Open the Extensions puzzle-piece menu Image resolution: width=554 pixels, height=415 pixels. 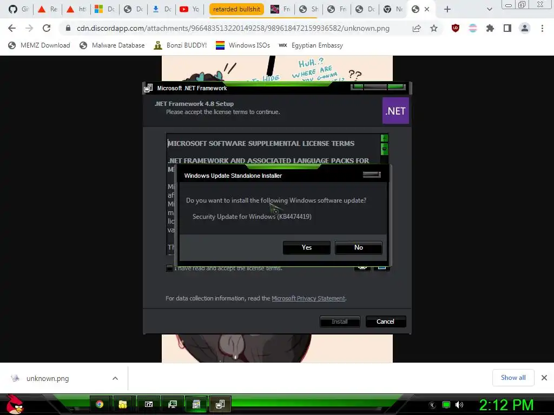click(x=490, y=28)
